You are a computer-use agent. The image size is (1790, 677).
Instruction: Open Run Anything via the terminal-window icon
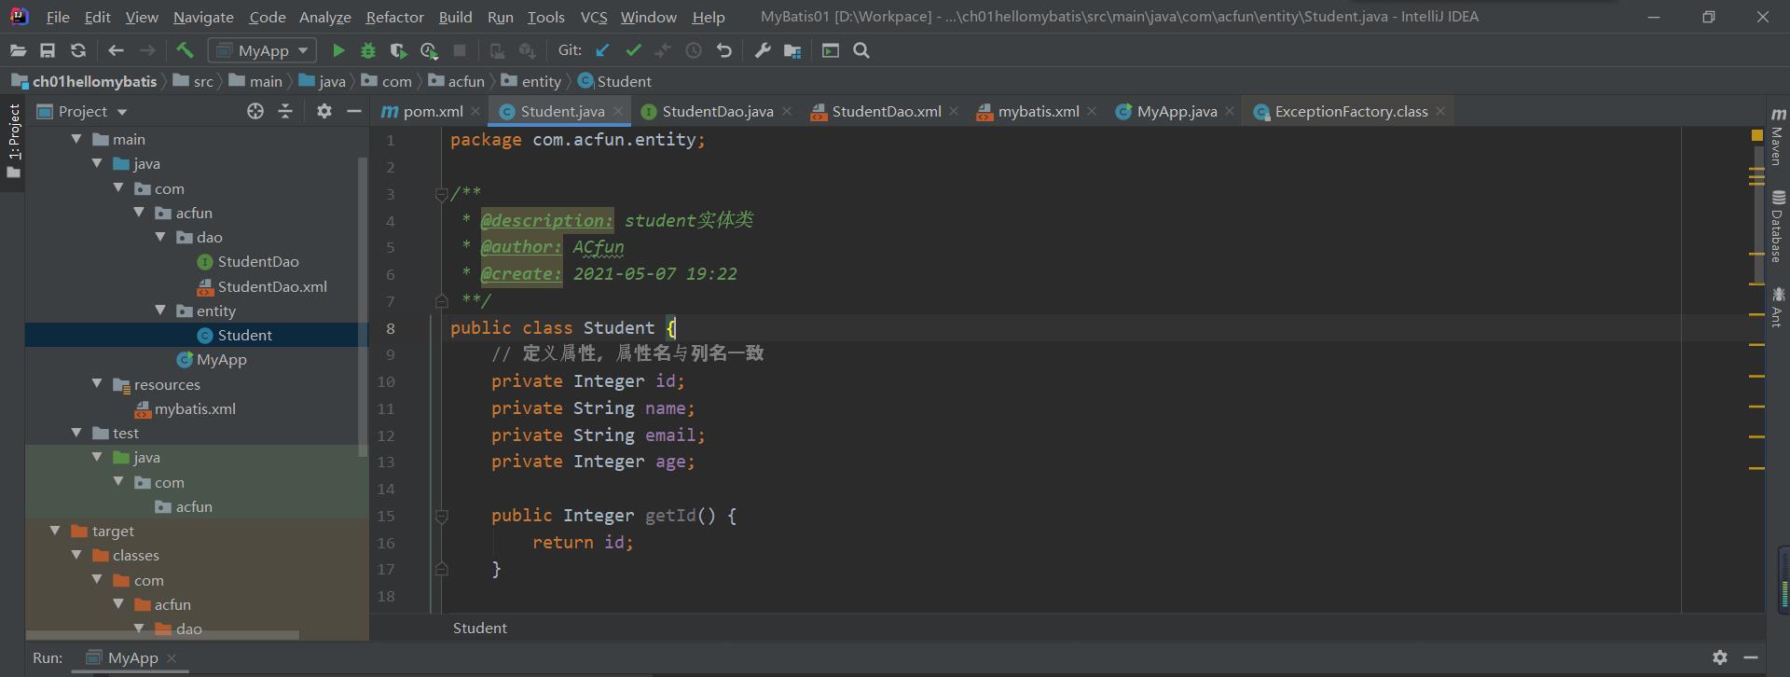click(831, 50)
